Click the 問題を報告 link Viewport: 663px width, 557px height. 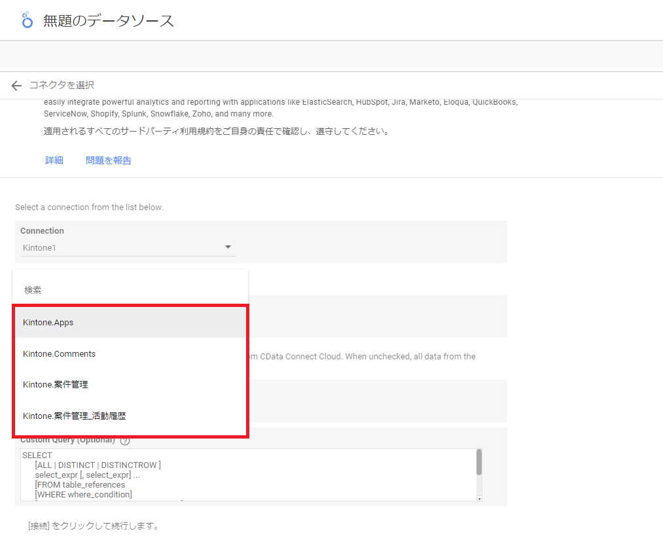pyautogui.click(x=108, y=160)
